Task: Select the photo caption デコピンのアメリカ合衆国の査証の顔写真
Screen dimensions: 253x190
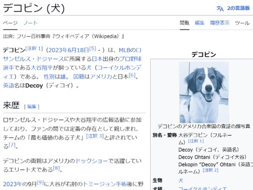Action: tap(204, 126)
